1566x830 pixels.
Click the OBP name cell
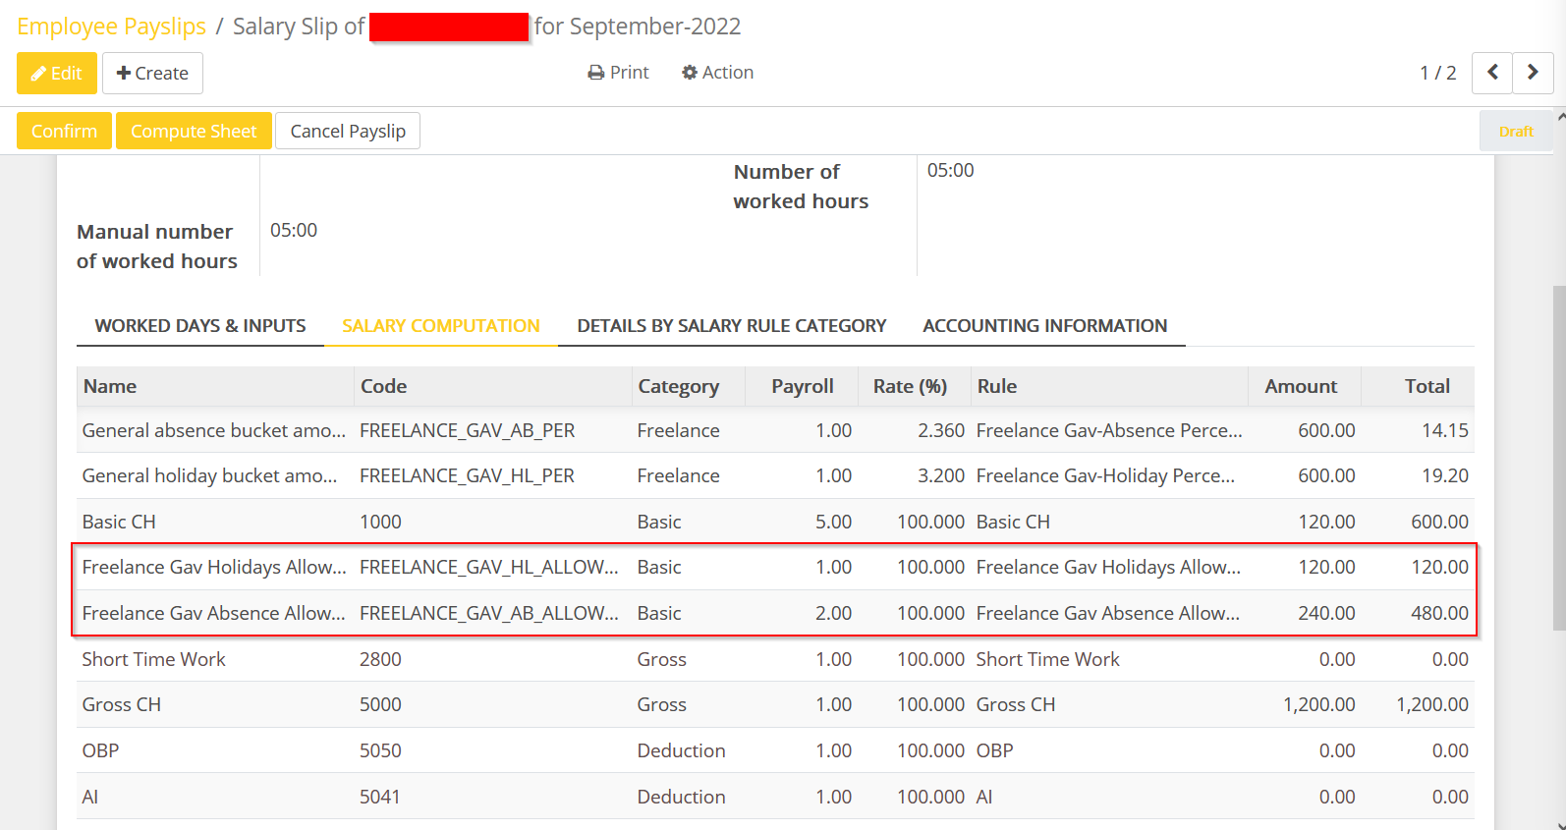pos(100,750)
